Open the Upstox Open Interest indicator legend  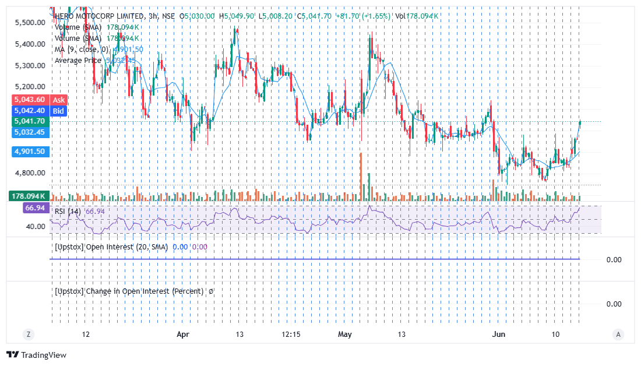(111, 247)
